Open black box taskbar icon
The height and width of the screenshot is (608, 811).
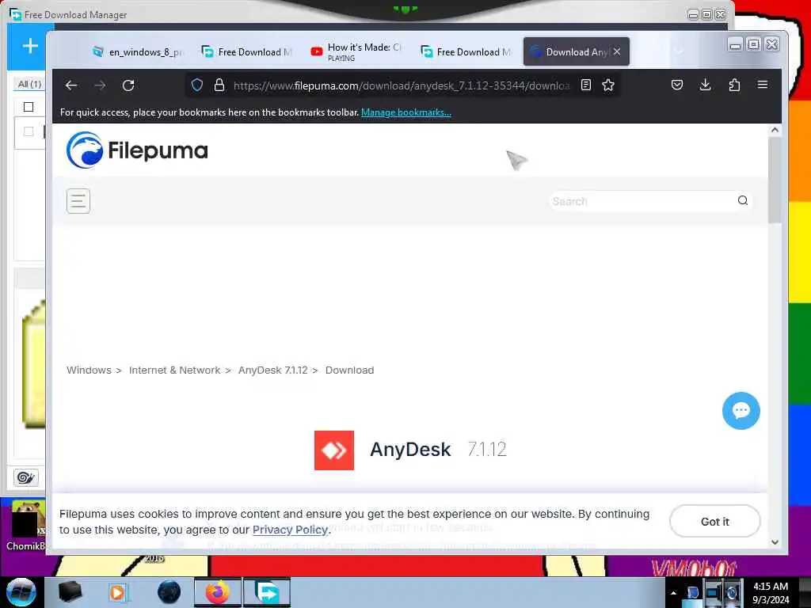[x=70, y=592]
